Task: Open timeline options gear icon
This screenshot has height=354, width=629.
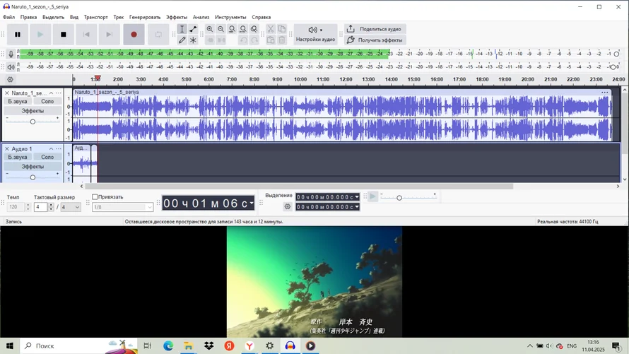Action: point(11,79)
